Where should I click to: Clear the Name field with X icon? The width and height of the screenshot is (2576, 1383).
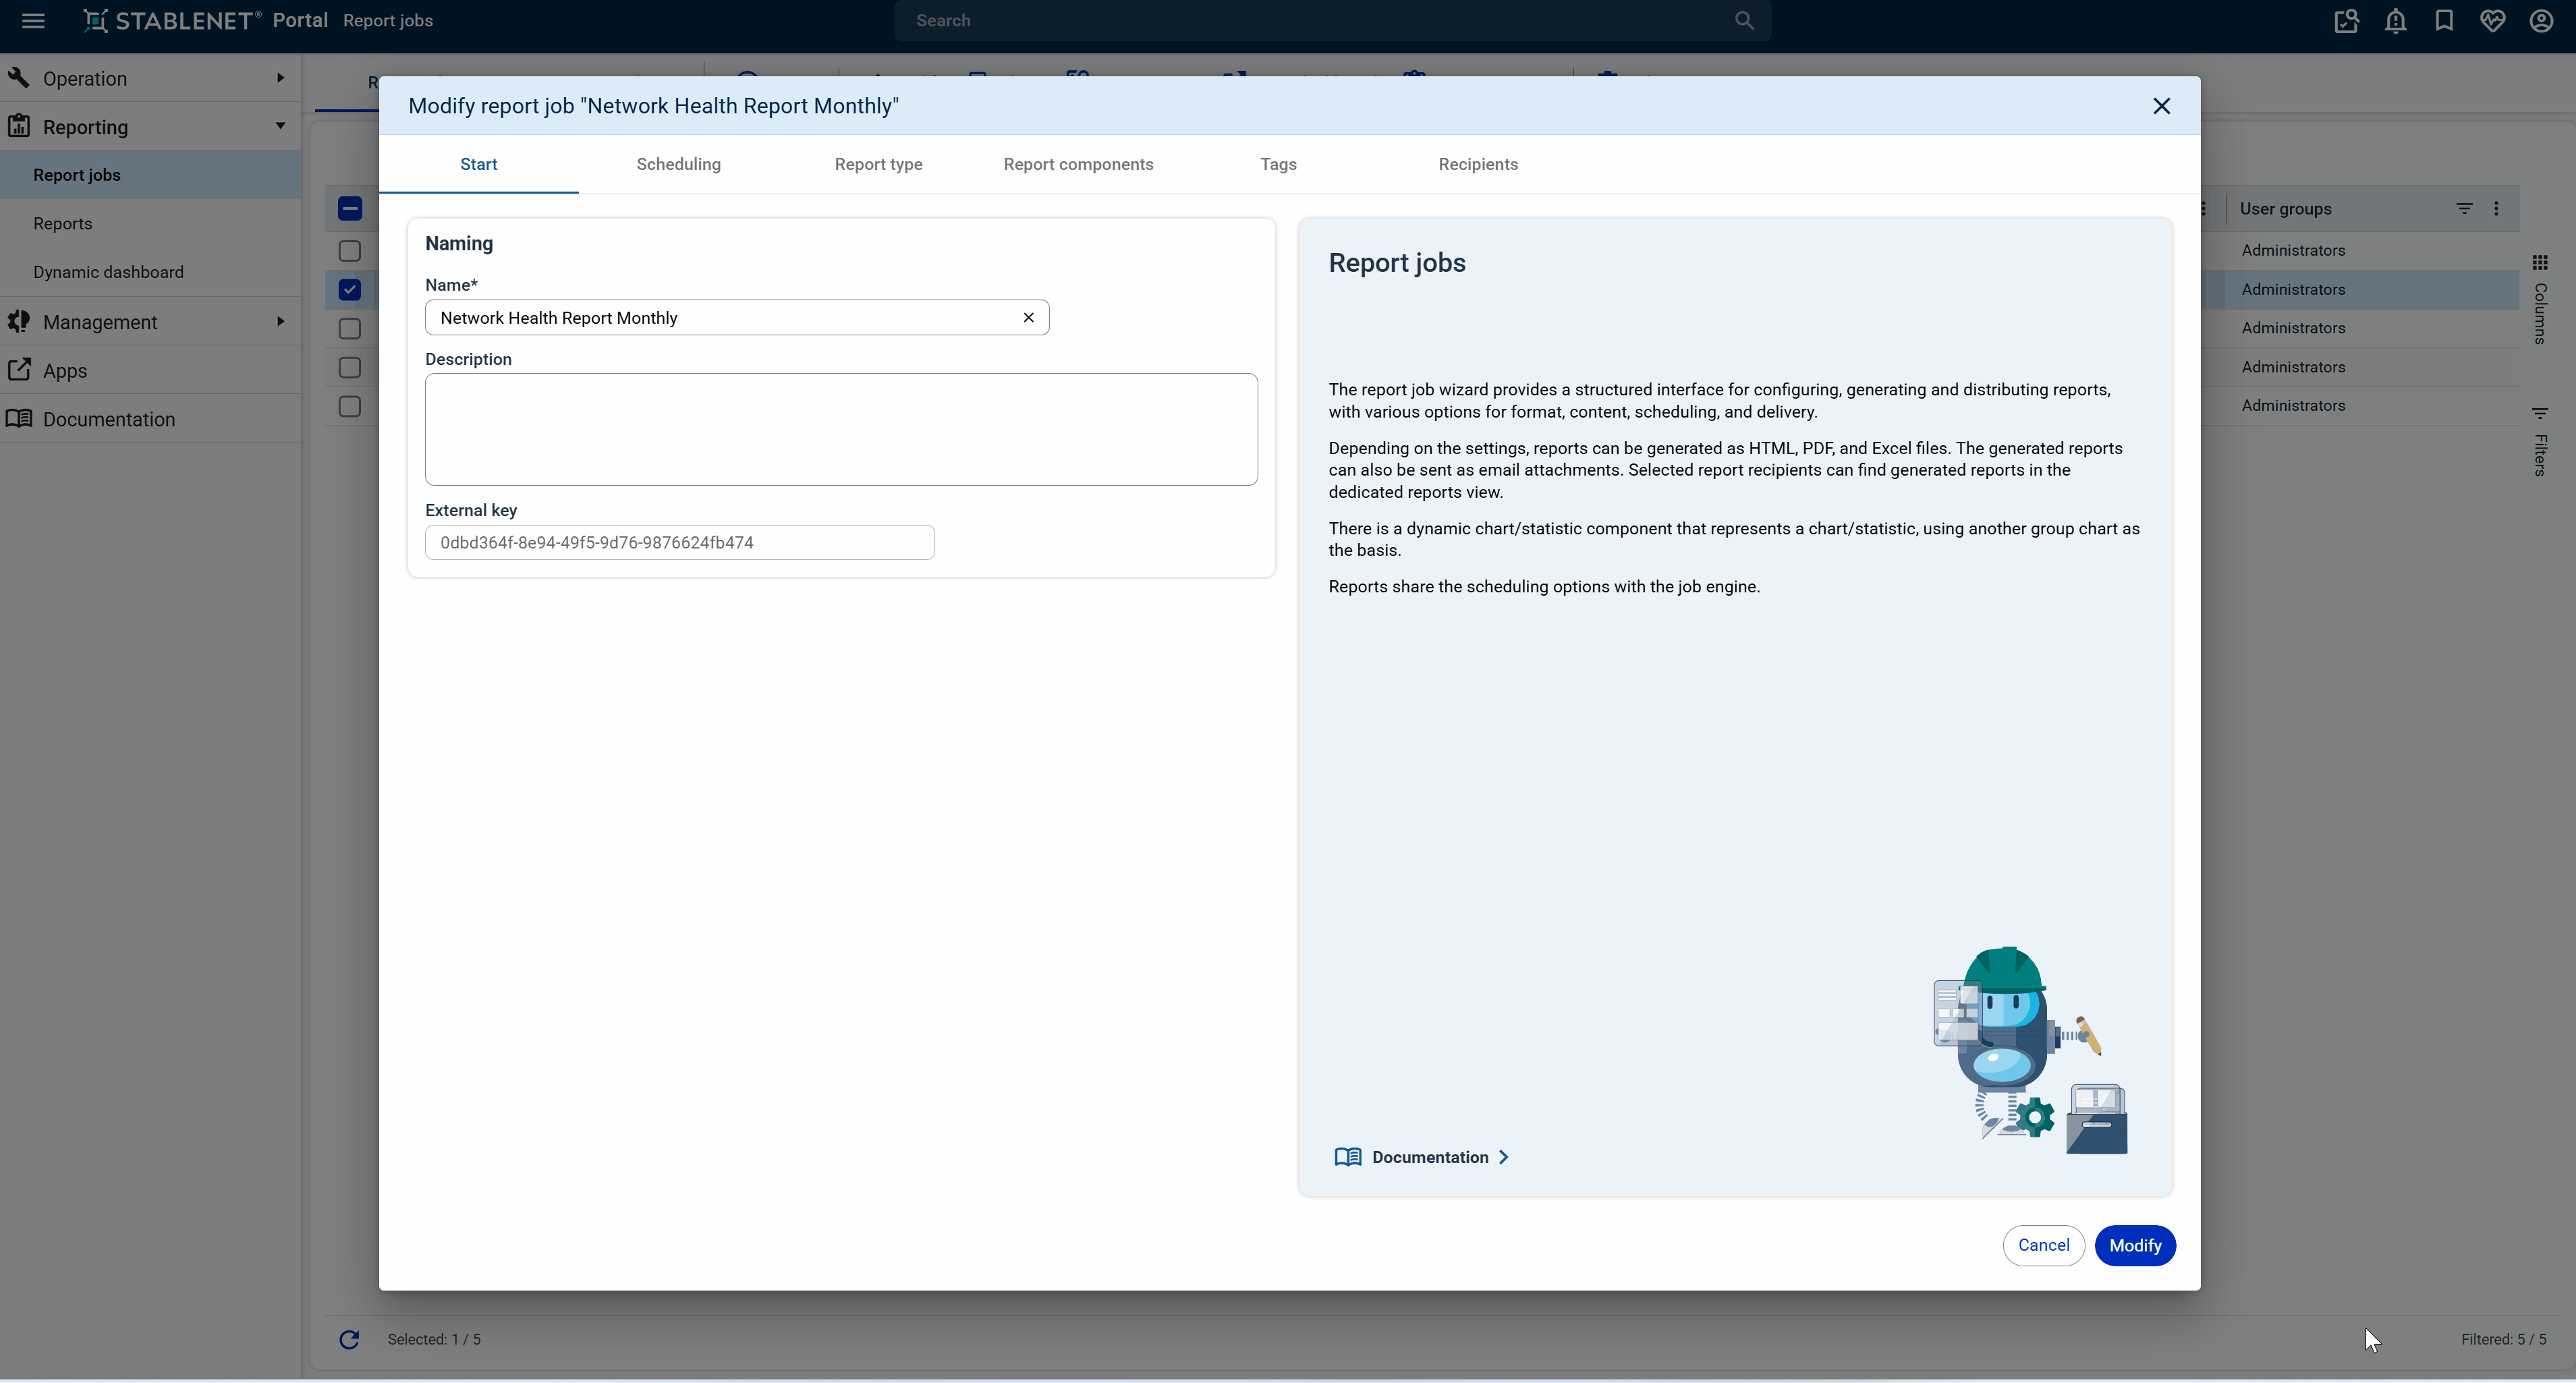pos(1028,318)
